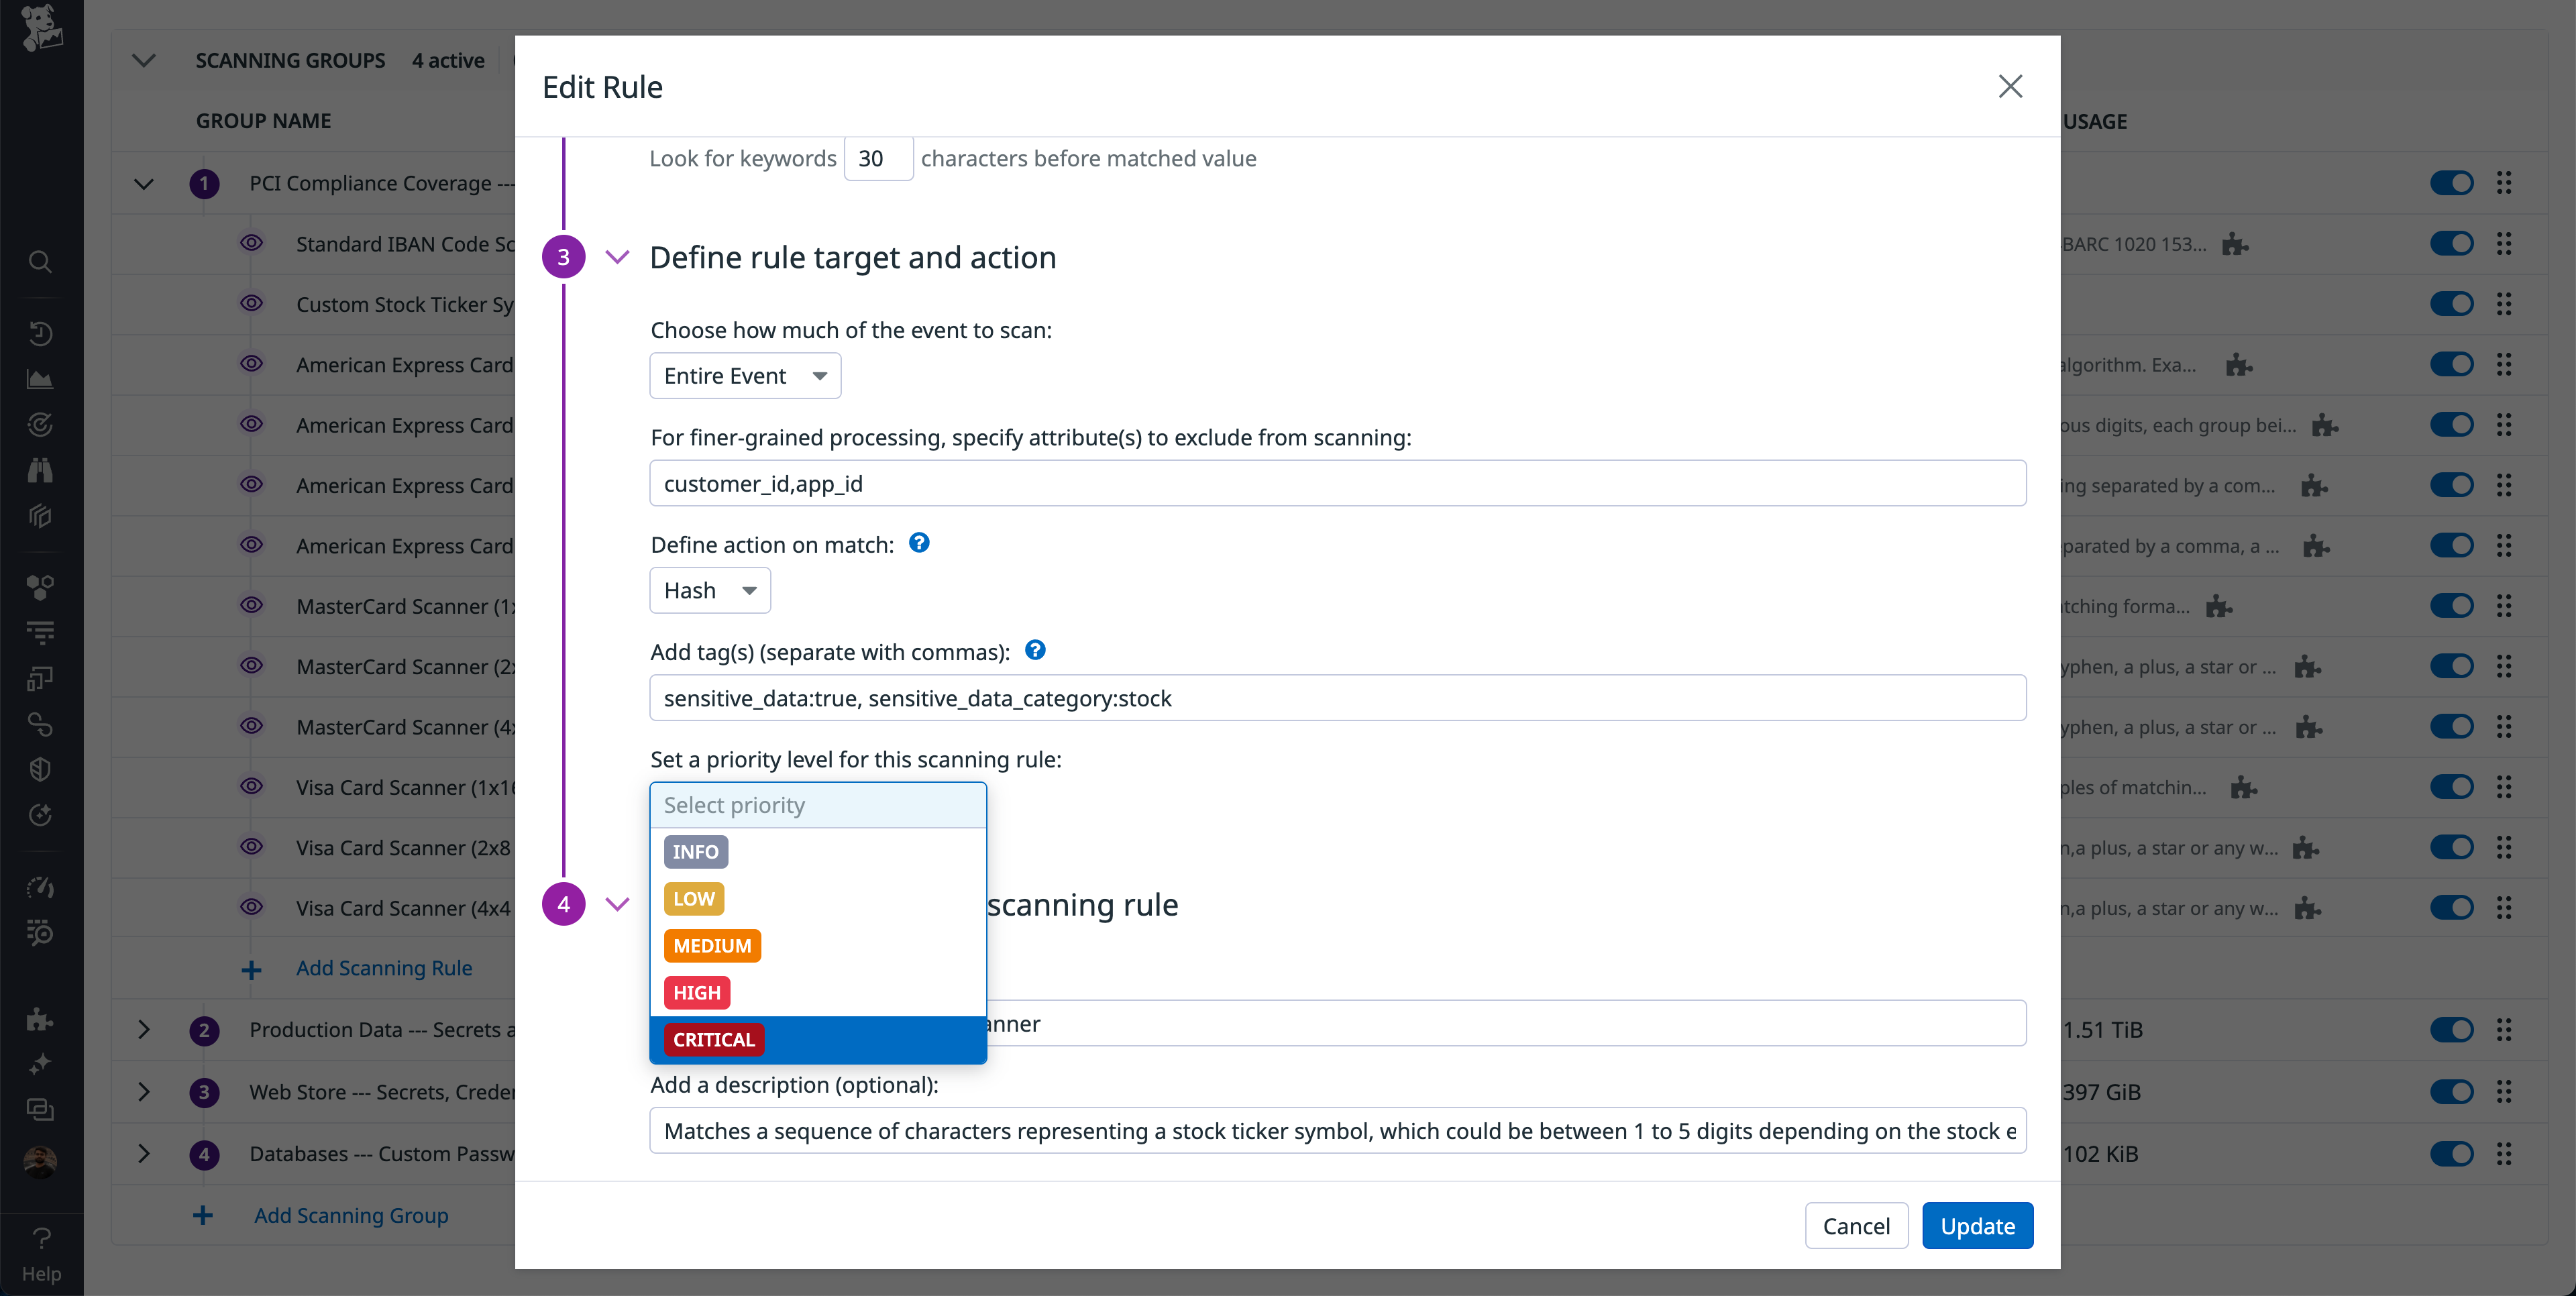Collapse the PCI Compliance Coverage scanning group
2576x1296 pixels.
click(143, 183)
